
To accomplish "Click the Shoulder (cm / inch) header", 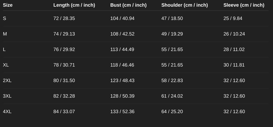I will [184, 5].
